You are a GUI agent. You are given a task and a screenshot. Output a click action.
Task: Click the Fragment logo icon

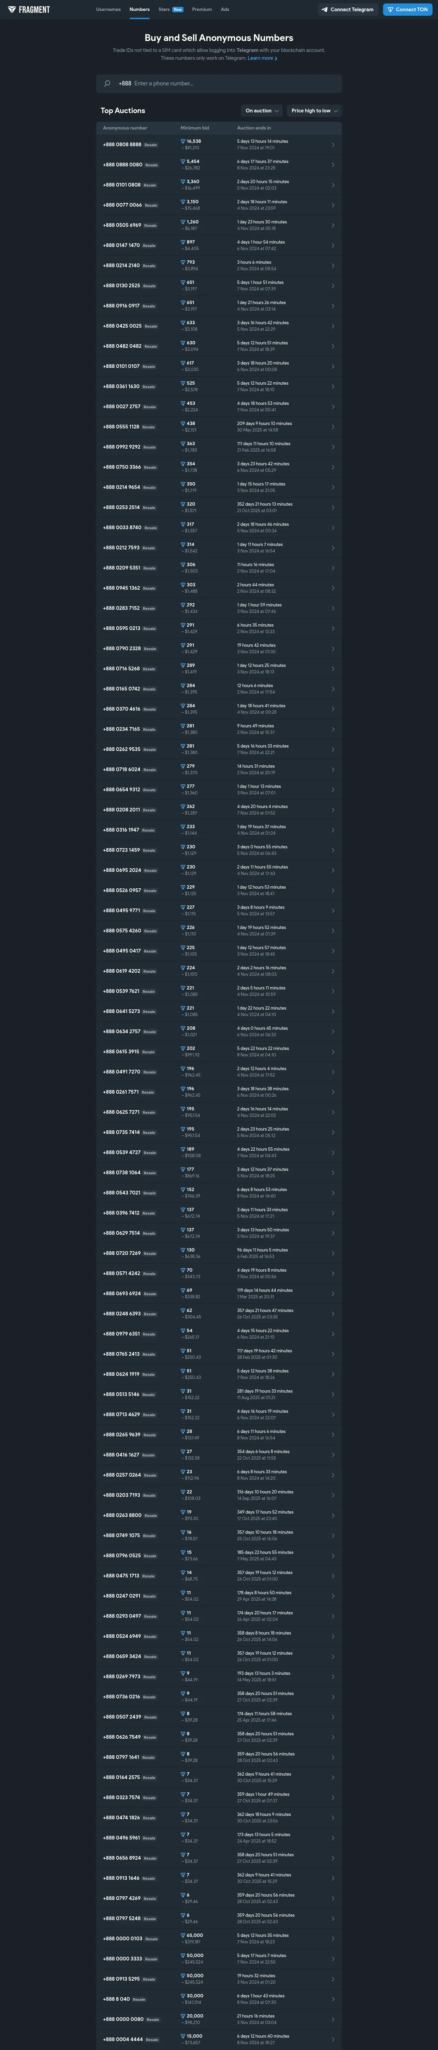click(x=13, y=10)
